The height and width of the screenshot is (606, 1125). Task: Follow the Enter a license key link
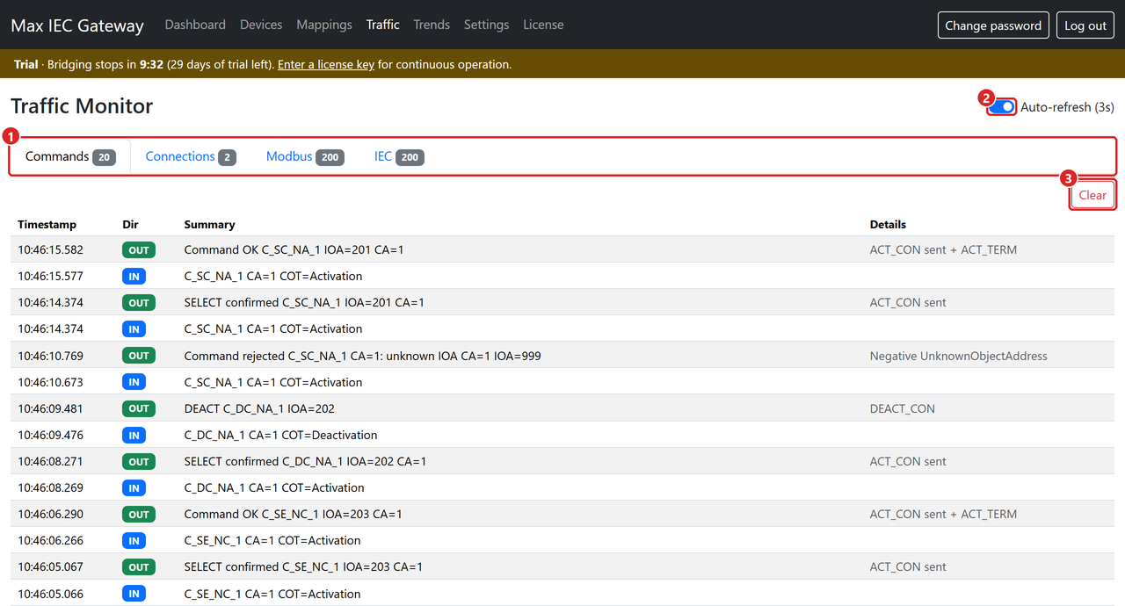coord(326,64)
